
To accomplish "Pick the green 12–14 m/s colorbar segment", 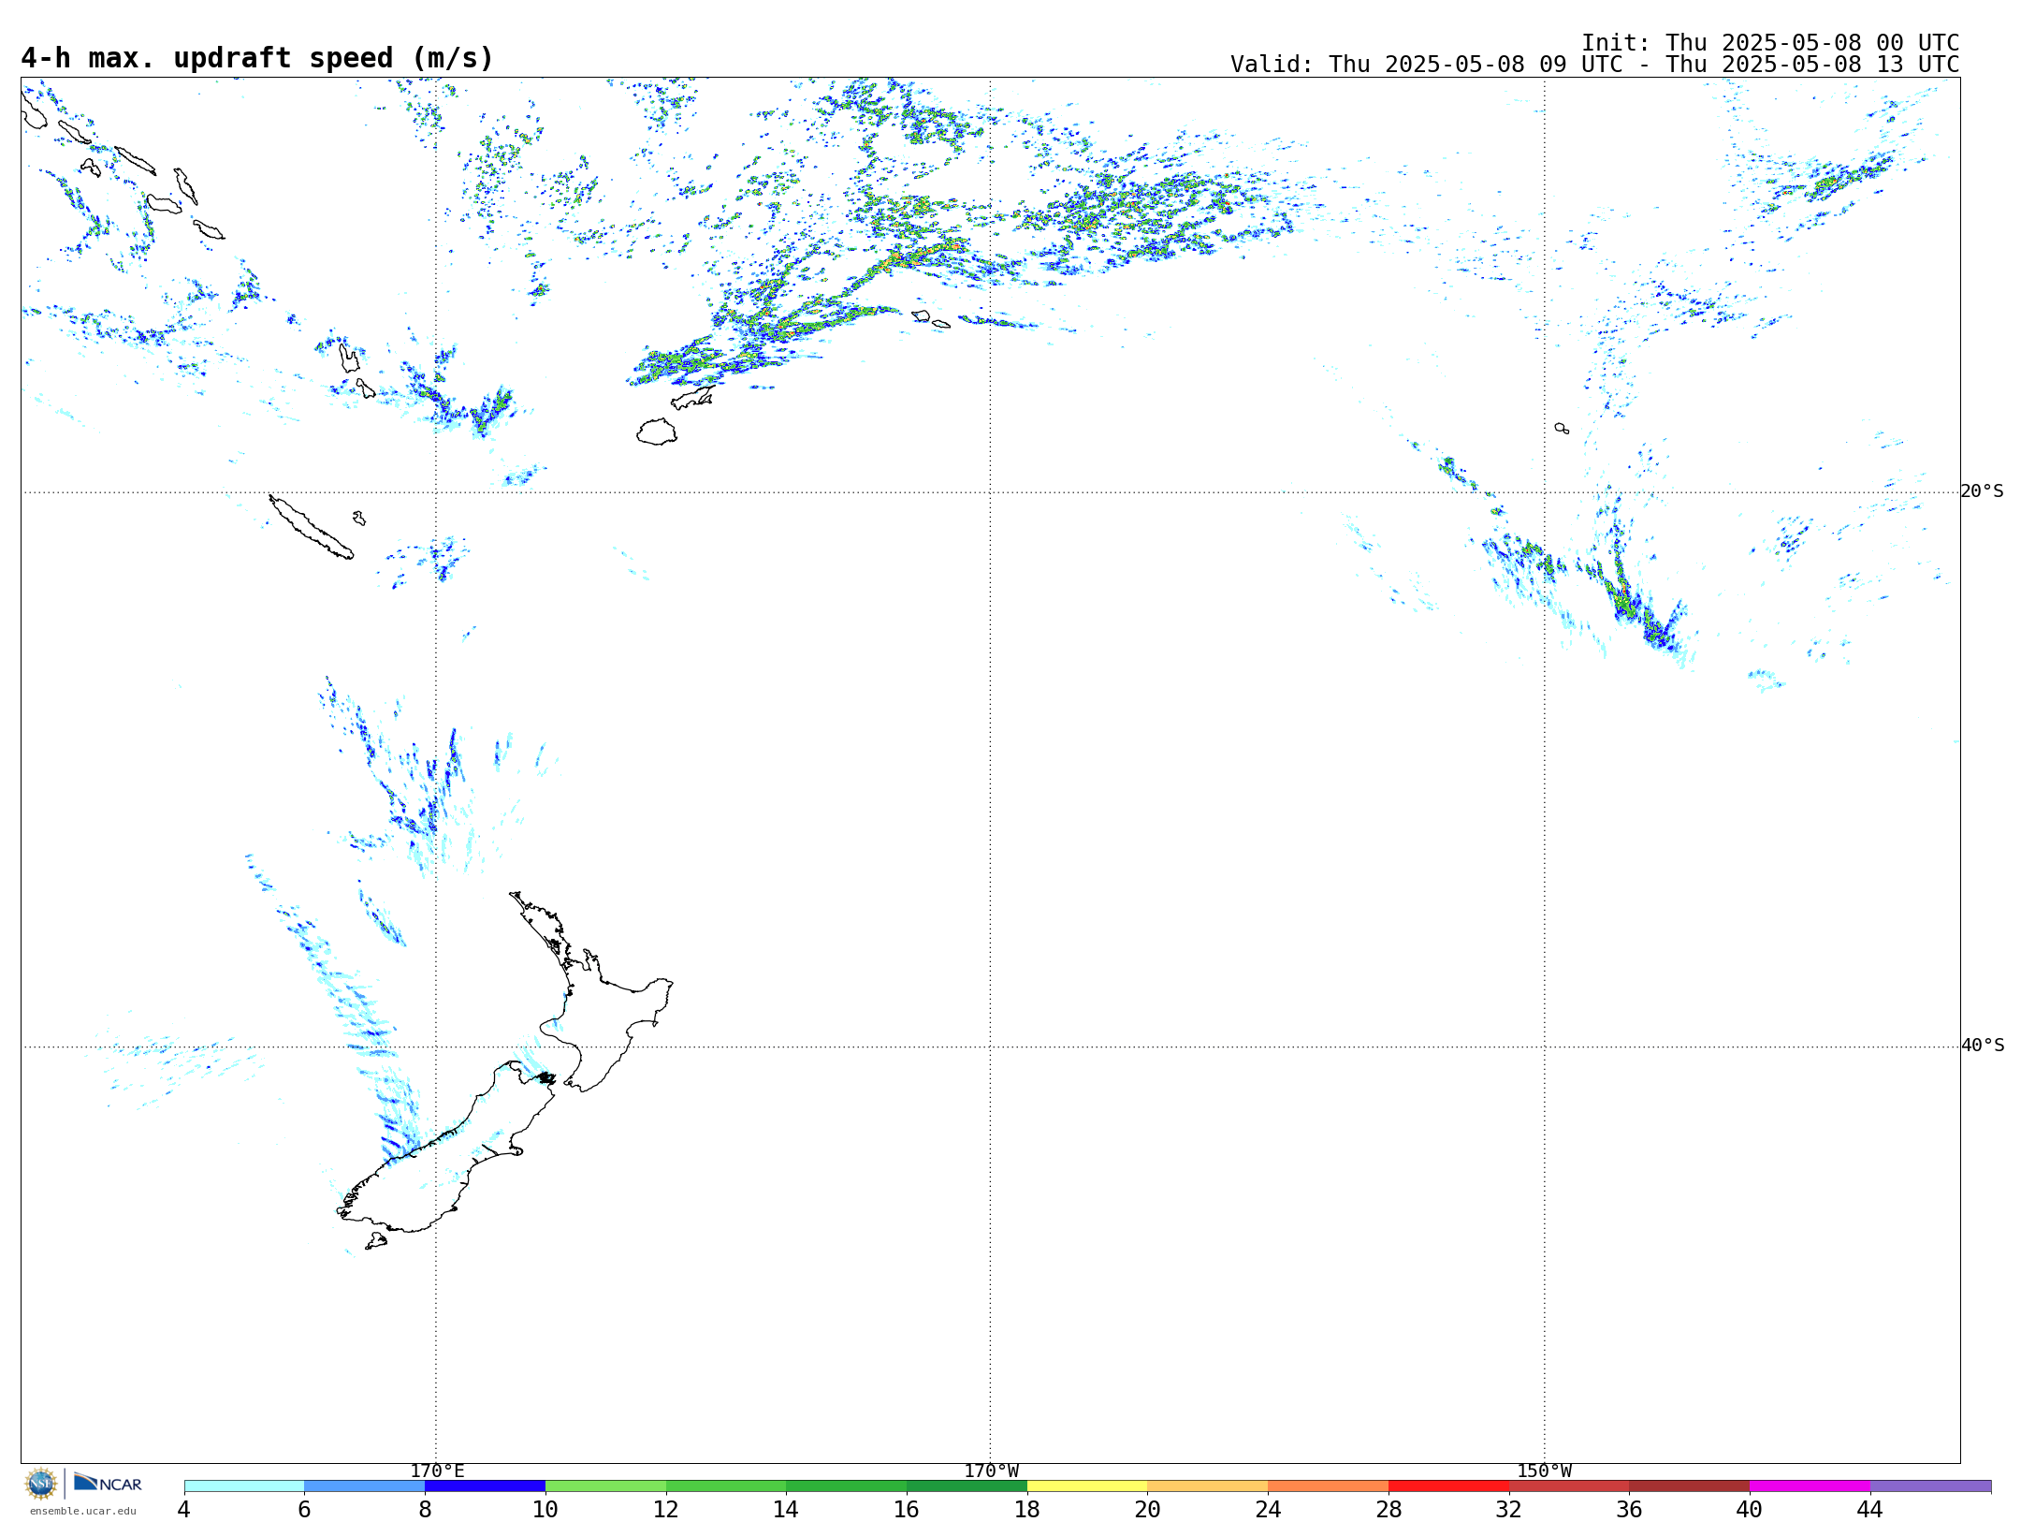I will click(x=726, y=1486).
